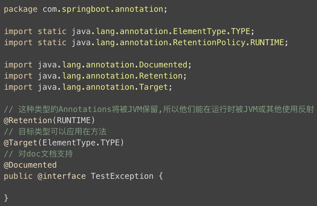The image size is (317, 206).
Task: Click the opening curly brace after TestException
Action: click(161, 176)
